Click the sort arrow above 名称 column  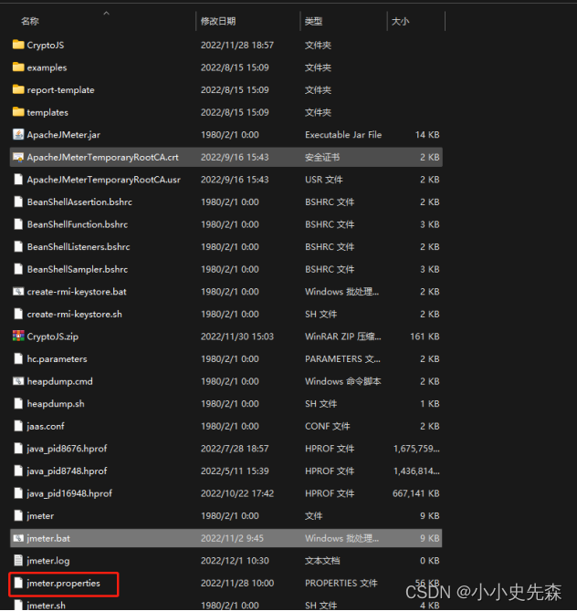coord(106,14)
